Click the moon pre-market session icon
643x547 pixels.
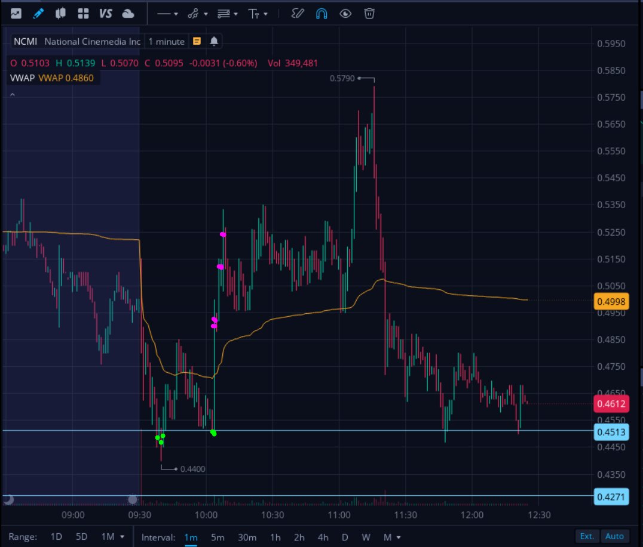[8, 499]
